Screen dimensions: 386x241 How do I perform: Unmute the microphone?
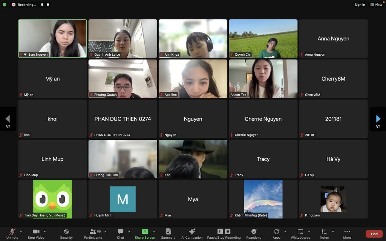coord(12,232)
